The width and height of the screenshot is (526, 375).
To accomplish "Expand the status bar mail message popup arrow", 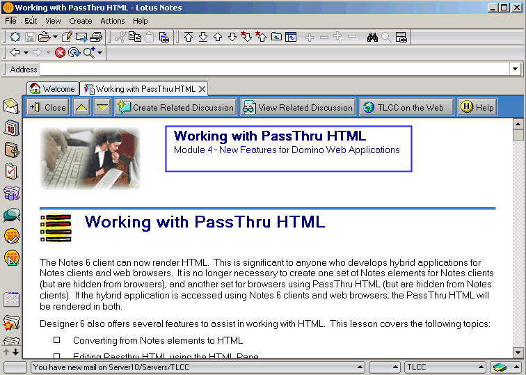I will pos(359,367).
